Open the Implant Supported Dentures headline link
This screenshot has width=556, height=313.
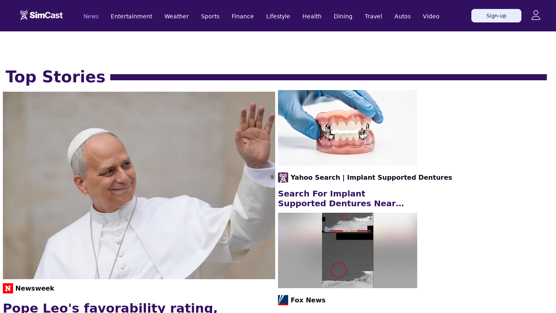[x=341, y=198]
